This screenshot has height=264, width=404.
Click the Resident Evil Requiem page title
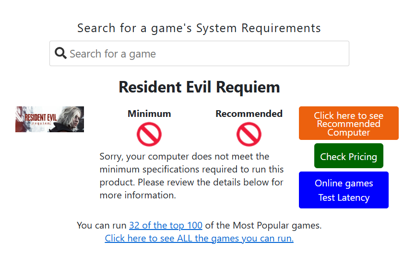coord(199,87)
